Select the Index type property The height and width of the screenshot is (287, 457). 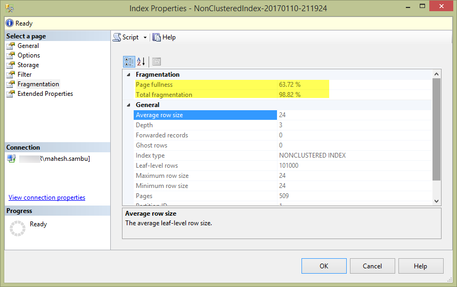283,155
